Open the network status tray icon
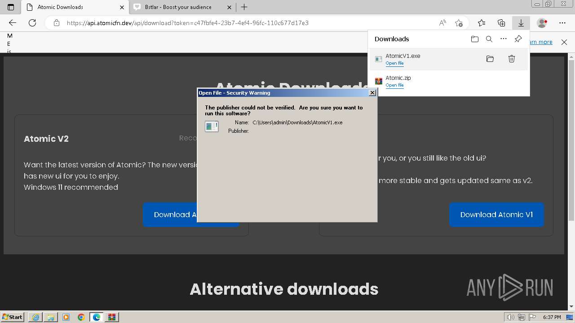The height and width of the screenshot is (323, 575). pyautogui.click(x=522, y=317)
